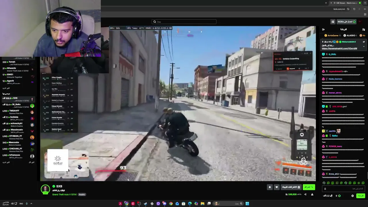Click the get KICKs button
This screenshot has width=368, height=207.
click(x=347, y=22)
